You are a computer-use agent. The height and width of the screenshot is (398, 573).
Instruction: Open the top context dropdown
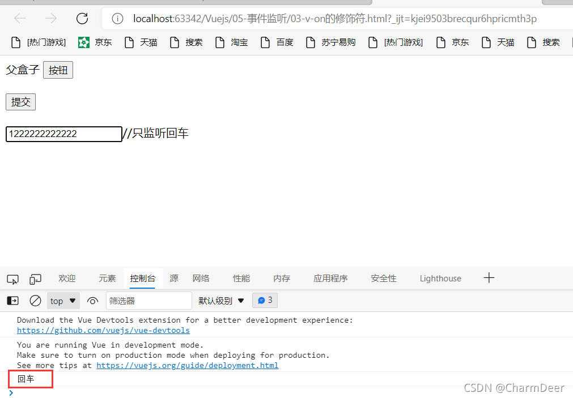(63, 301)
